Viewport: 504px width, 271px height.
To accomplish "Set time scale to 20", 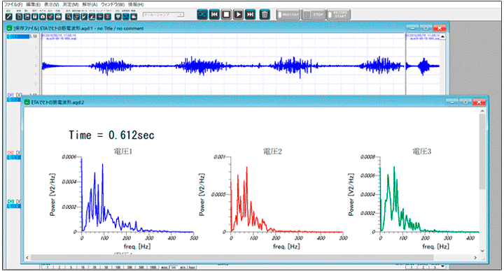I will (94, 268).
